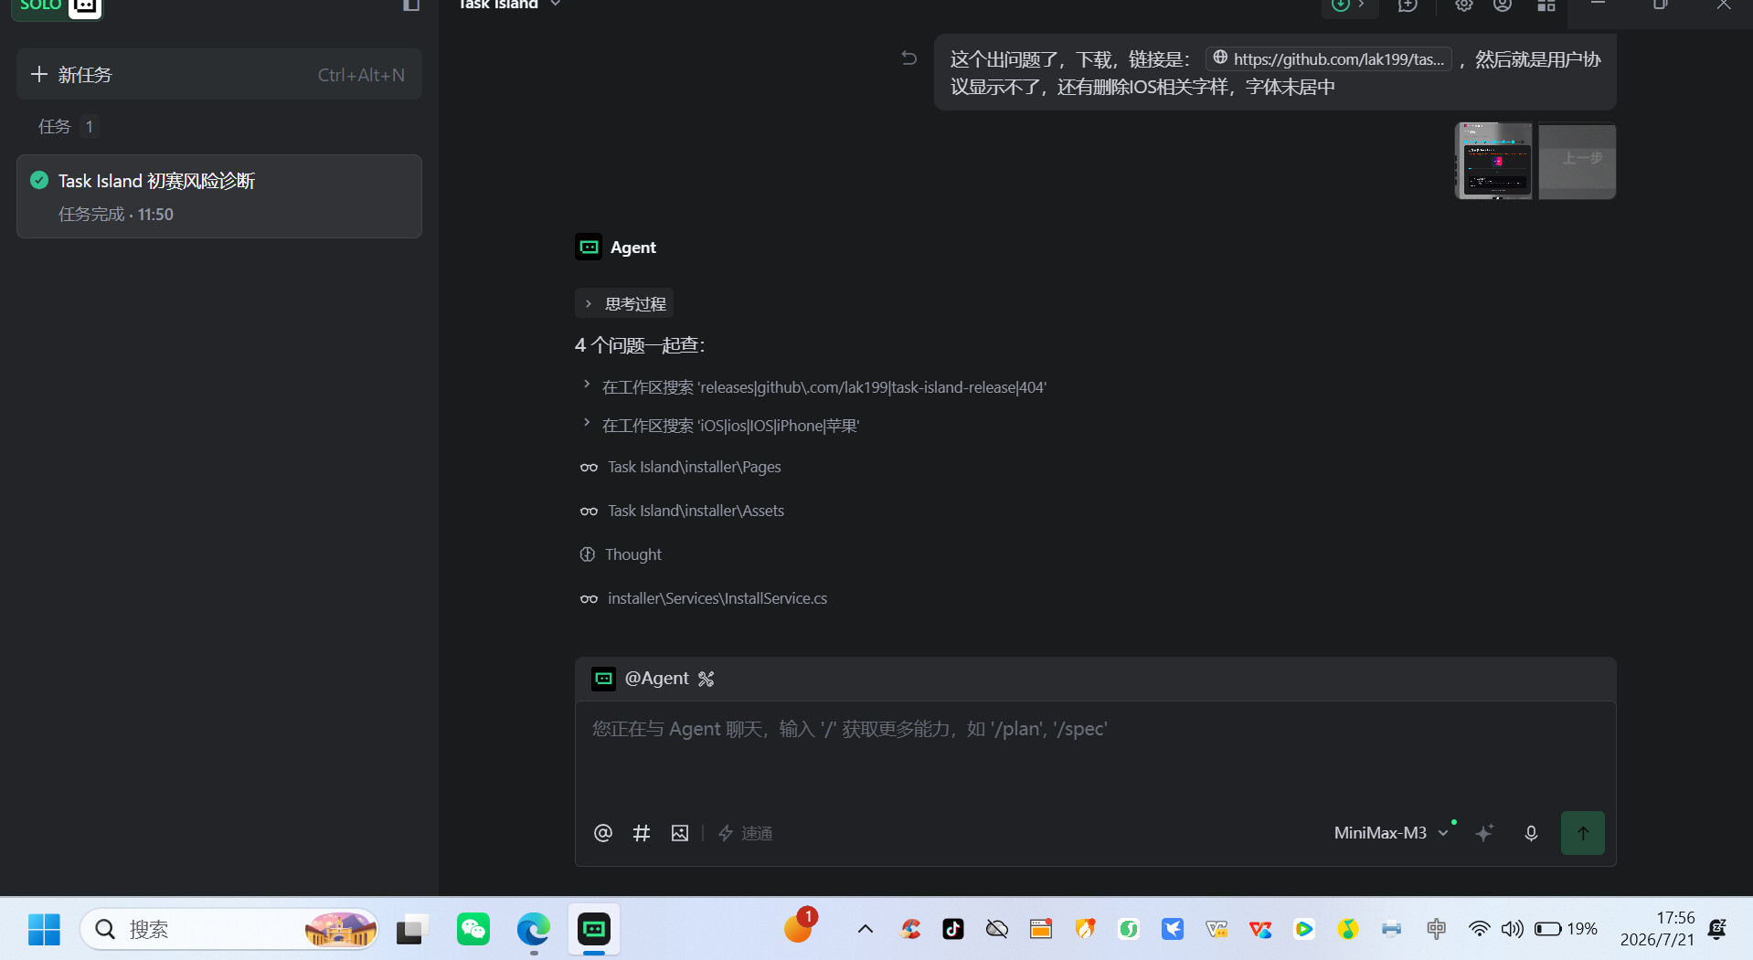1753x960 pixels.
Task: Open the globe icon in the GitHub link chip
Action: pyautogui.click(x=1220, y=58)
